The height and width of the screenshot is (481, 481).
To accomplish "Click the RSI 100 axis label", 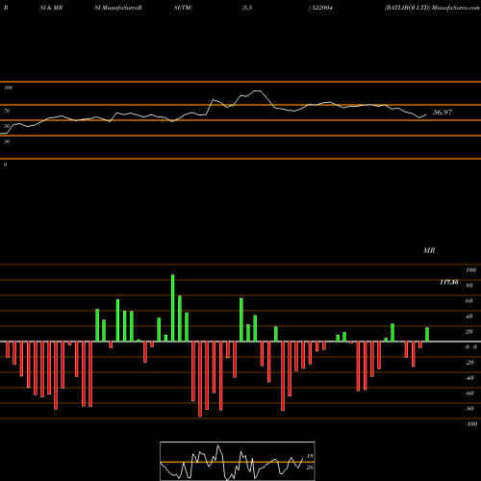I will pos(8,88).
